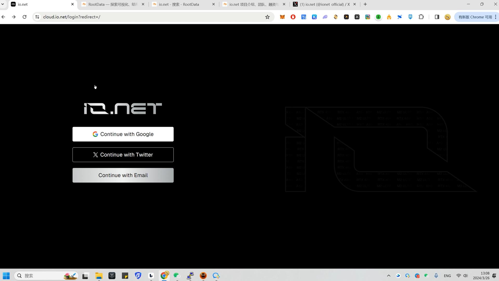Open the blue pin-shaped extension

pos(400,17)
